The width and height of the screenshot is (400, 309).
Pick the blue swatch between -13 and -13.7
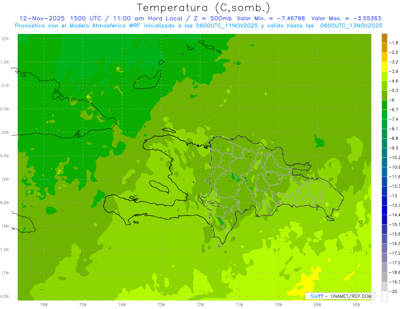pyautogui.click(x=384, y=201)
